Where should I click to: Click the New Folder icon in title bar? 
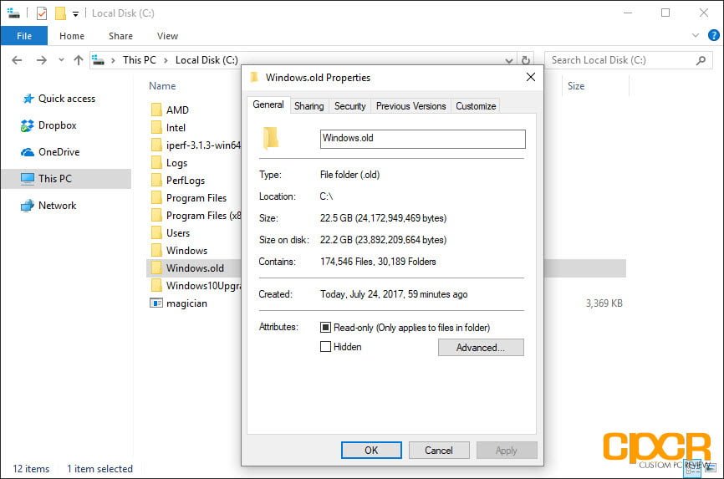[x=60, y=13]
